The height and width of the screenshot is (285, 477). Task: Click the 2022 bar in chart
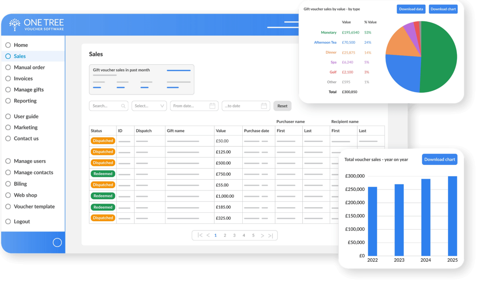tap(372, 221)
